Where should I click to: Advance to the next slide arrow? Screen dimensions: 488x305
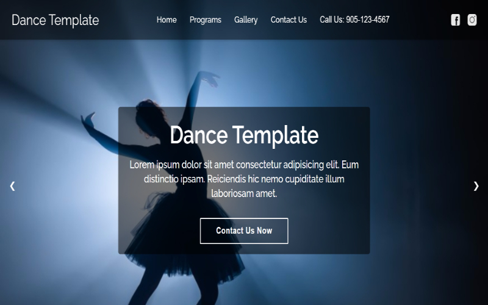[476, 186]
